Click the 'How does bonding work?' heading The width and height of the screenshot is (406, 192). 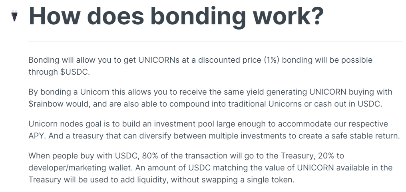[176, 16]
